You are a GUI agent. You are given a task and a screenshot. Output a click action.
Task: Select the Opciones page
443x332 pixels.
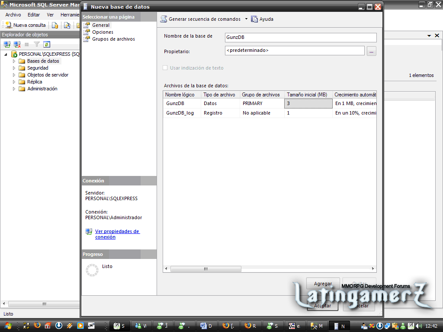pyautogui.click(x=103, y=32)
